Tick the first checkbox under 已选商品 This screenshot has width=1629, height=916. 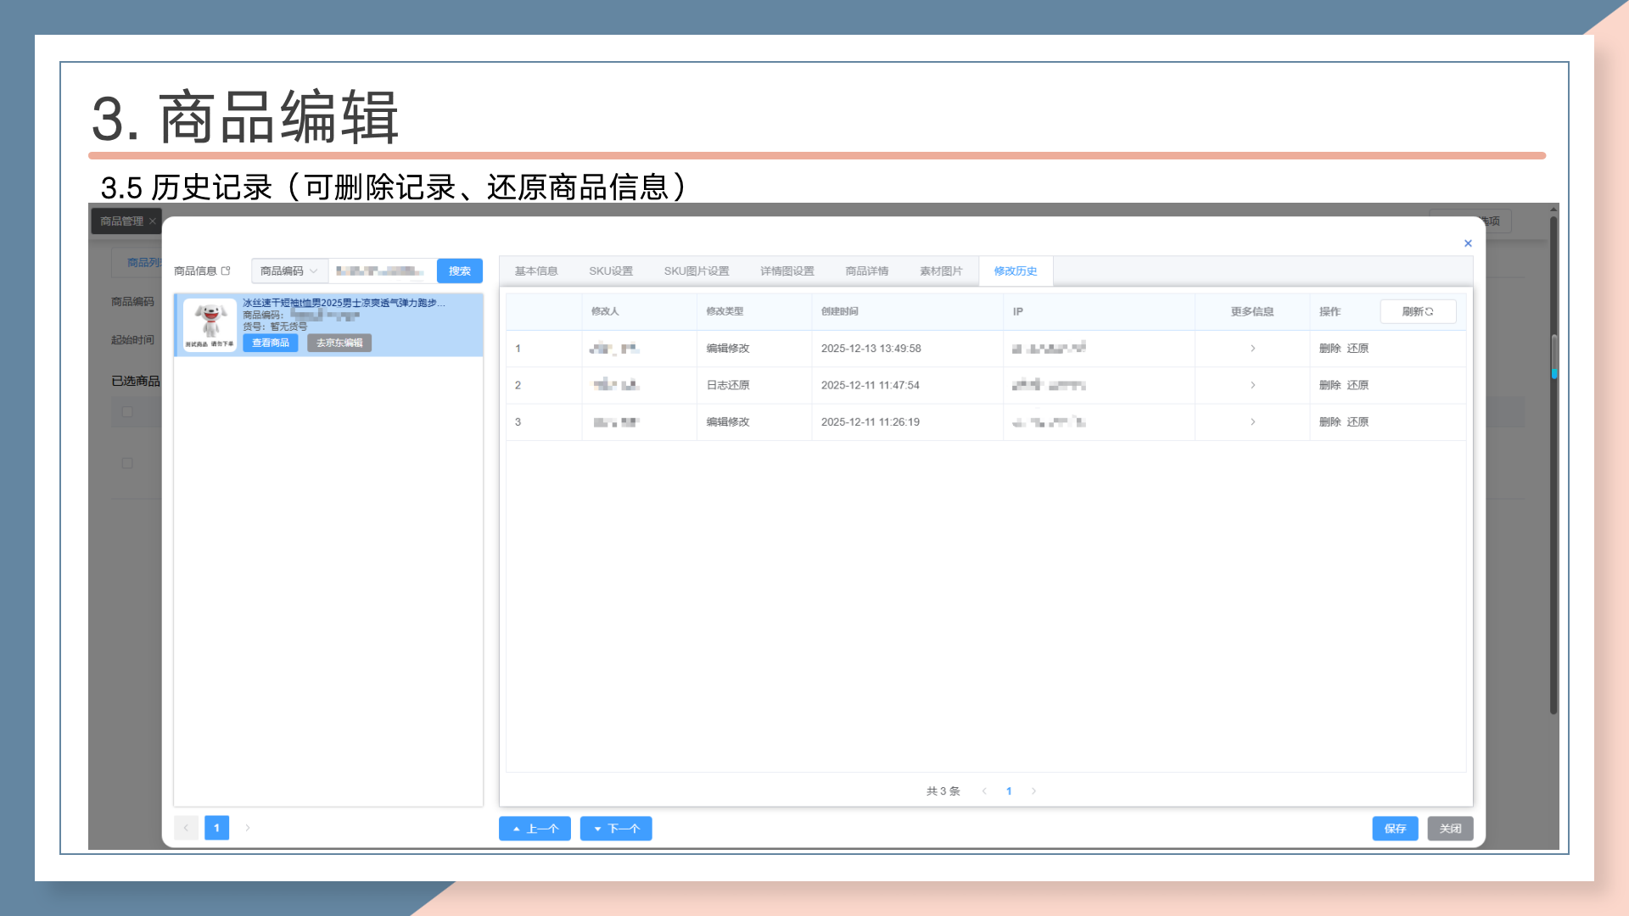pyautogui.click(x=127, y=412)
